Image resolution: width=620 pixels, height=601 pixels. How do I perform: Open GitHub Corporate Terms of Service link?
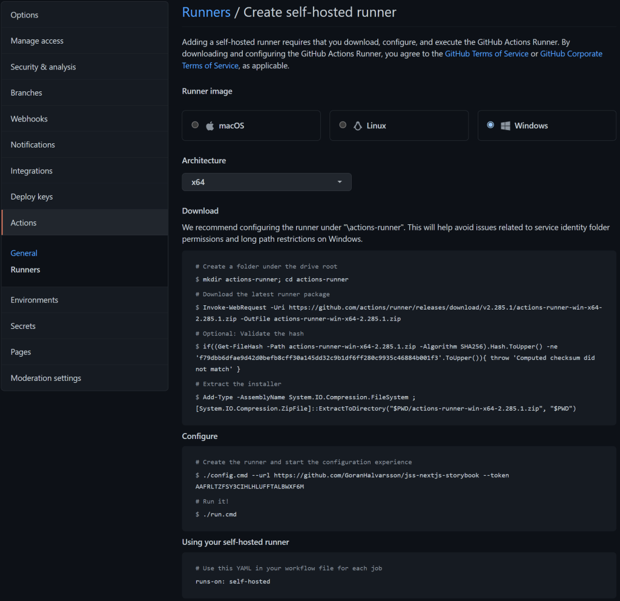coord(571,54)
